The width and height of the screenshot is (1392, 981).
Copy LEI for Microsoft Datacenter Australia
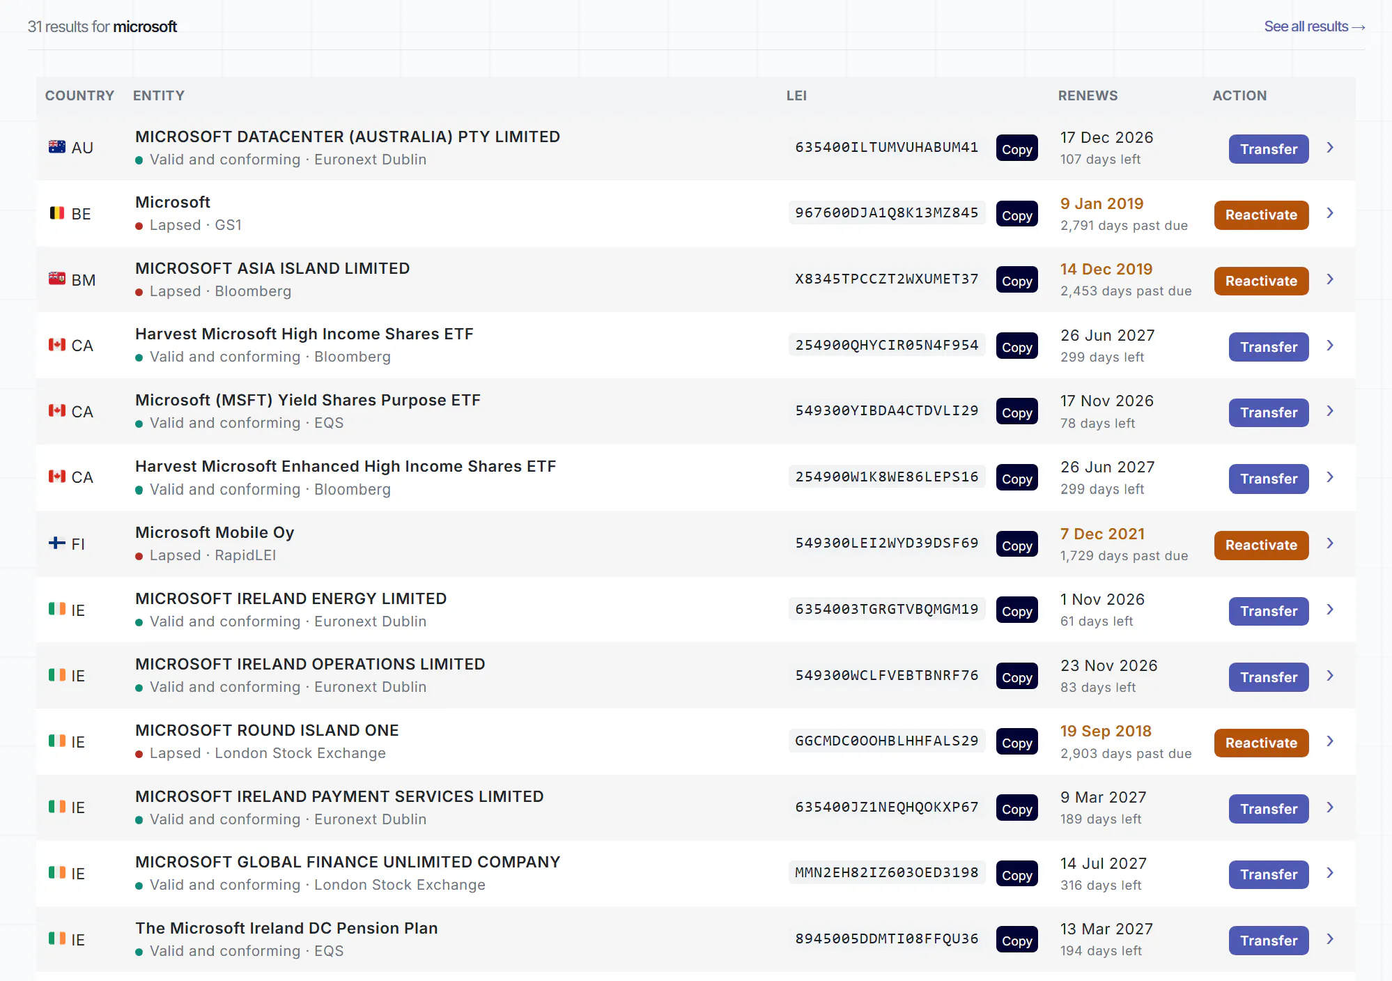[1016, 148]
